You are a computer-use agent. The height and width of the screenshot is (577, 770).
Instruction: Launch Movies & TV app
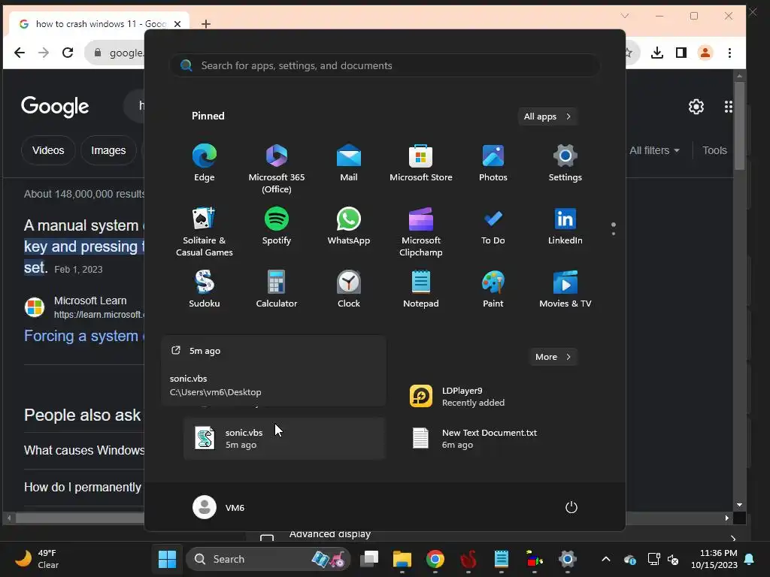[x=565, y=289]
